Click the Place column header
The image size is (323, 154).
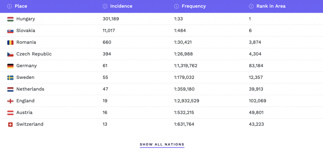click(x=21, y=6)
